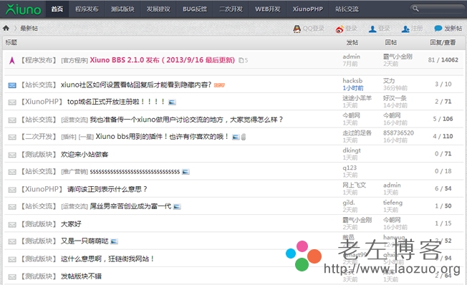Screen dimensions: 467x285
Task: Click the magnifier search icon
Action: click(x=415, y=9)
